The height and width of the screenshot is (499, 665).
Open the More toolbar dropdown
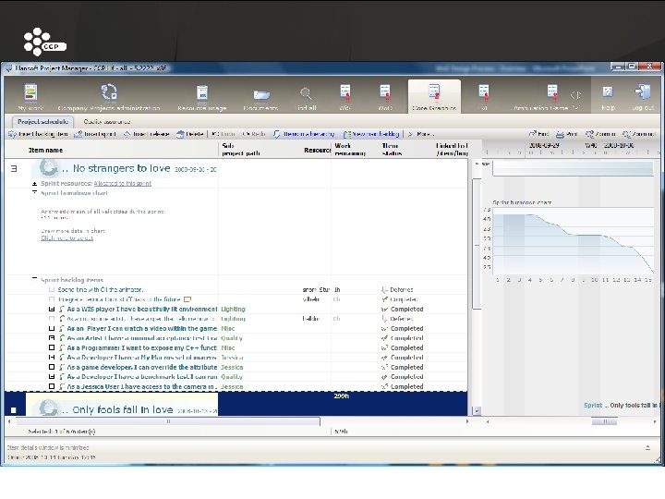click(x=421, y=134)
